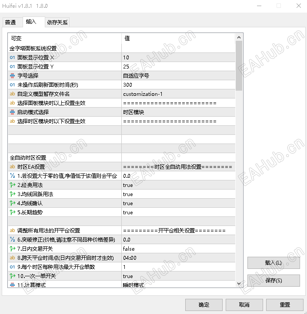Toggle true value of 10.一次一单开关
Screen dimensions: 307x314
point(178,276)
